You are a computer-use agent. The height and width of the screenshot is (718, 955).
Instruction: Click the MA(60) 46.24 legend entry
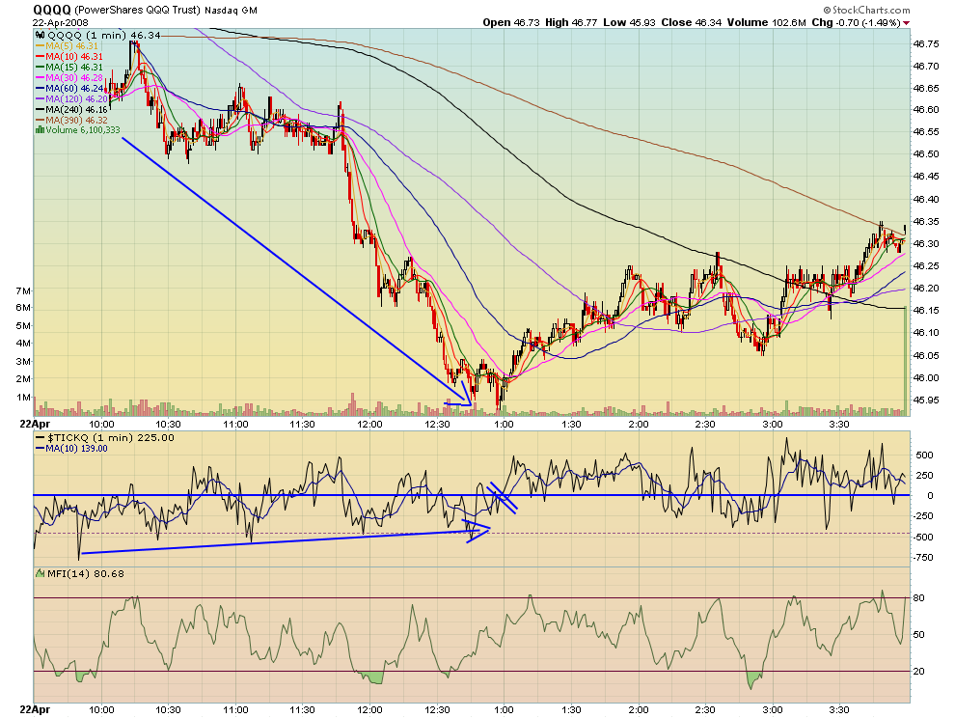(x=74, y=89)
